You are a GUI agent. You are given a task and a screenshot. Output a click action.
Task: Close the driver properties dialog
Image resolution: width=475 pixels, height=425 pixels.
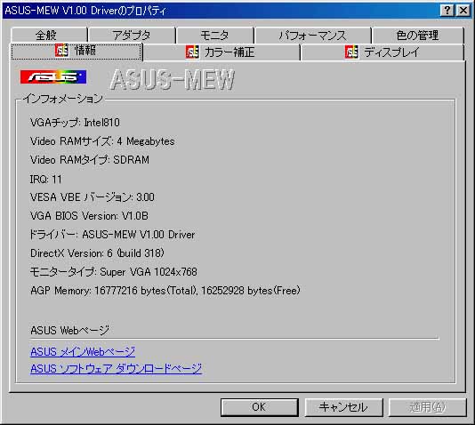tap(463, 11)
